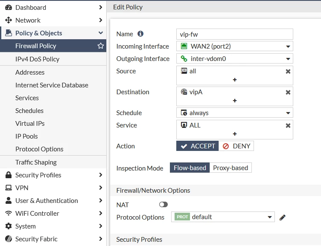Add a Service entry with plus
321x246 pixels.
click(x=235, y=134)
